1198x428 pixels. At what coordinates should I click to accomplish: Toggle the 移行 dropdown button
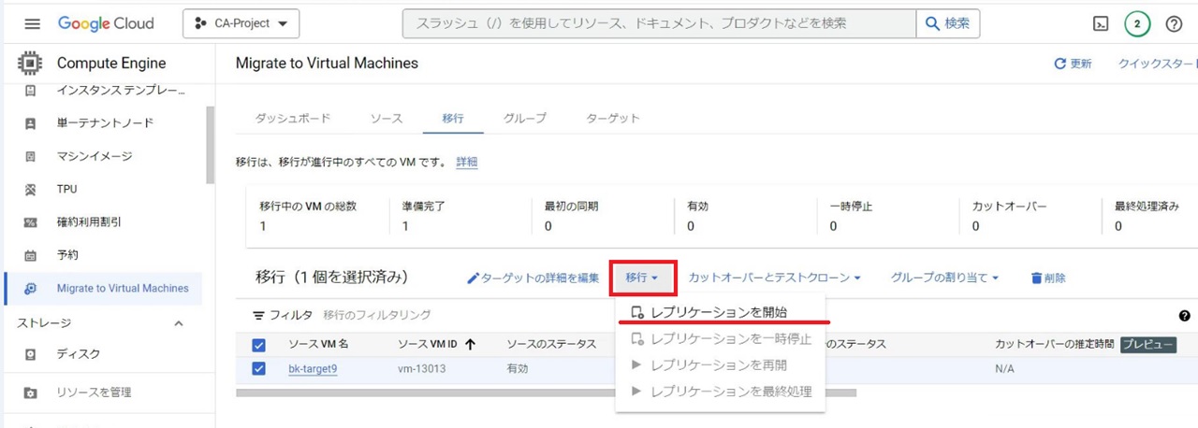tap(643, 278)
